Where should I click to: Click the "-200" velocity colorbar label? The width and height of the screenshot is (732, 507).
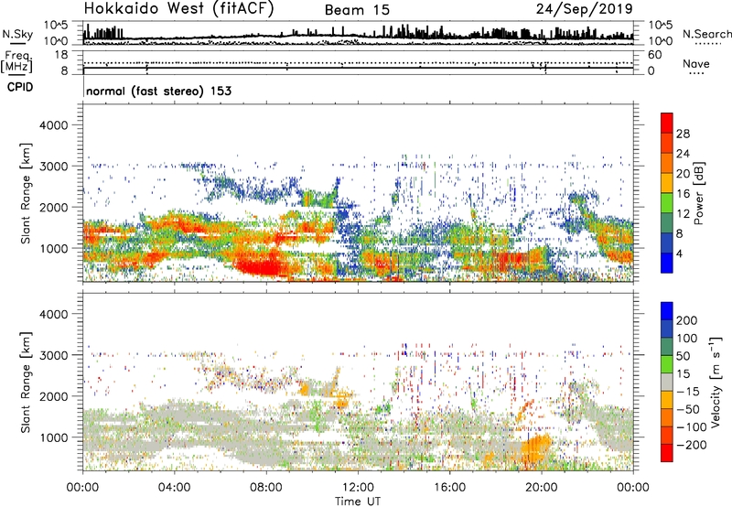point(691,445)
